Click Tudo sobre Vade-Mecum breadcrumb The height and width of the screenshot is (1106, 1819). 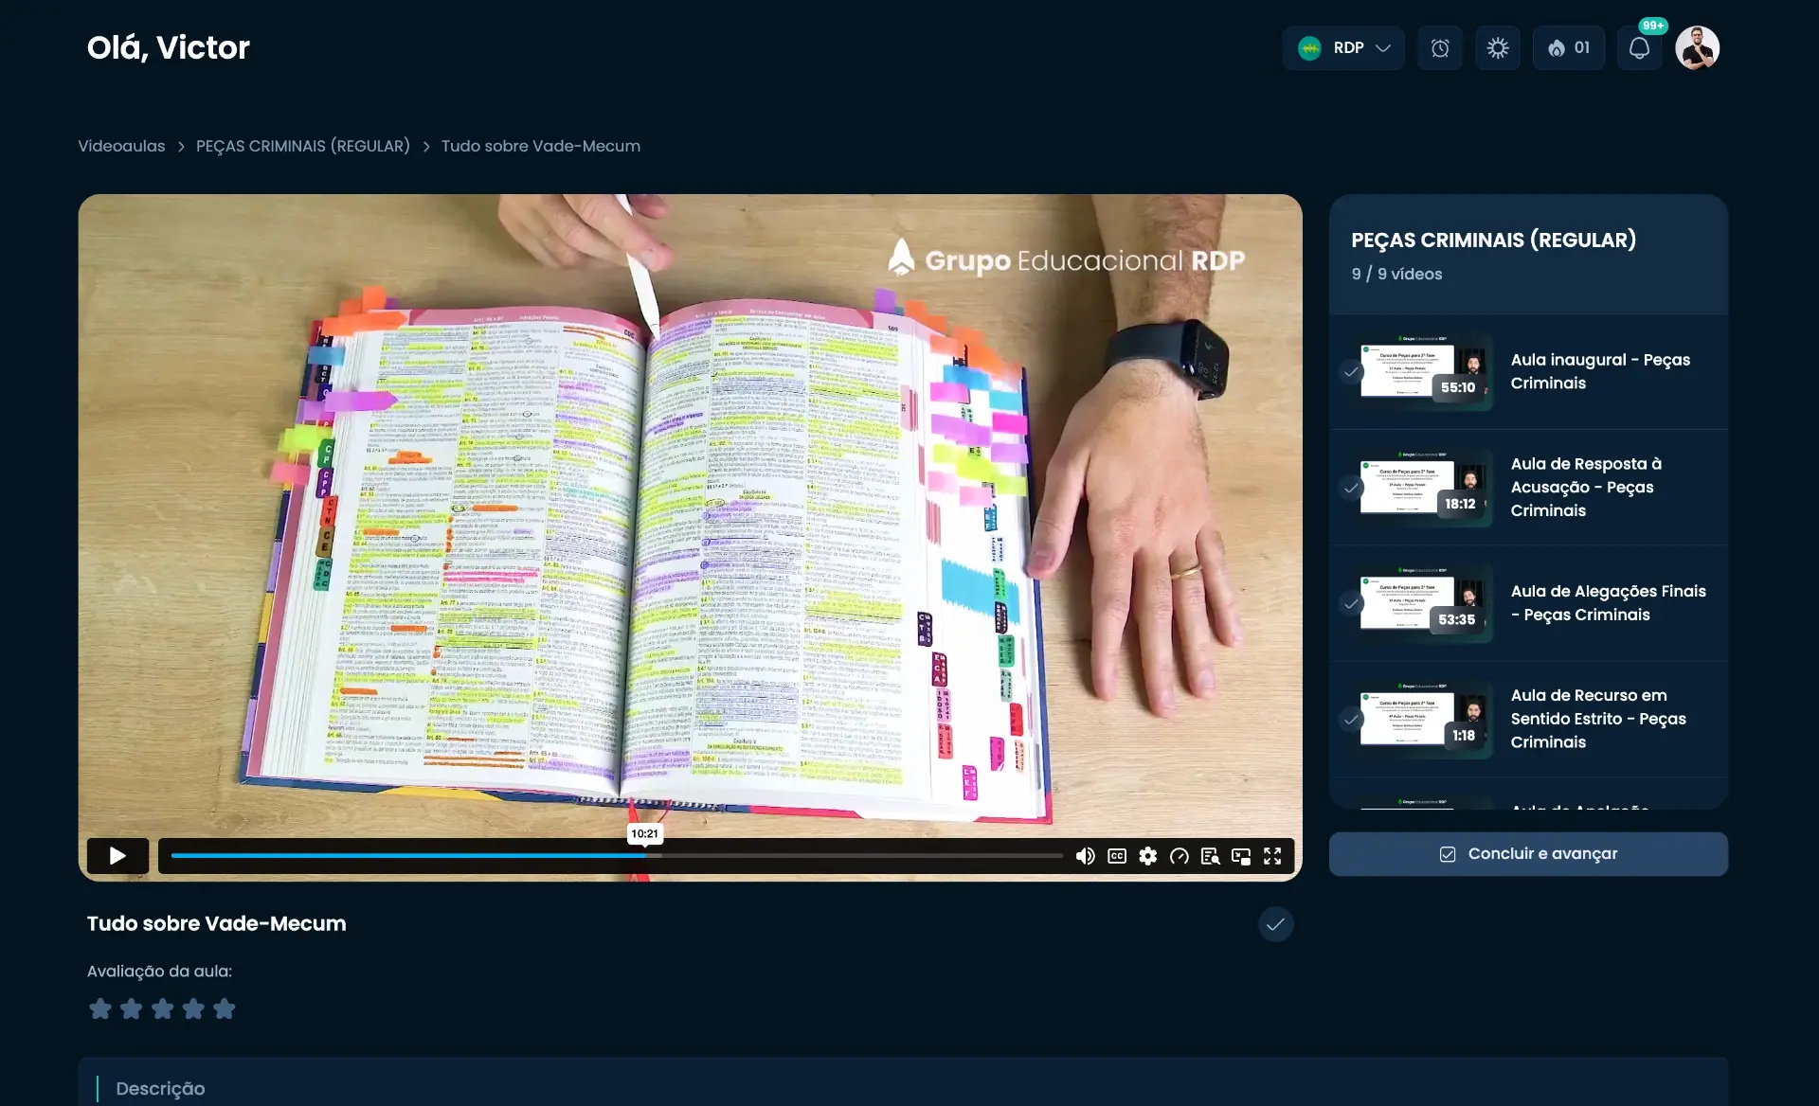click(541, 146)
